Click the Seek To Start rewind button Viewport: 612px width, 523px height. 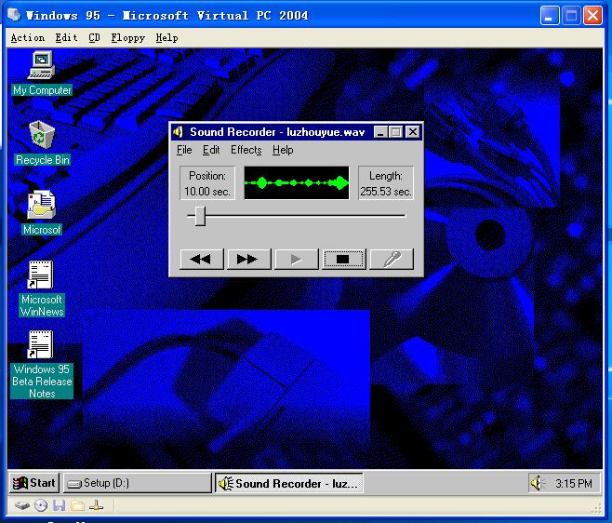tap(202, 259)
